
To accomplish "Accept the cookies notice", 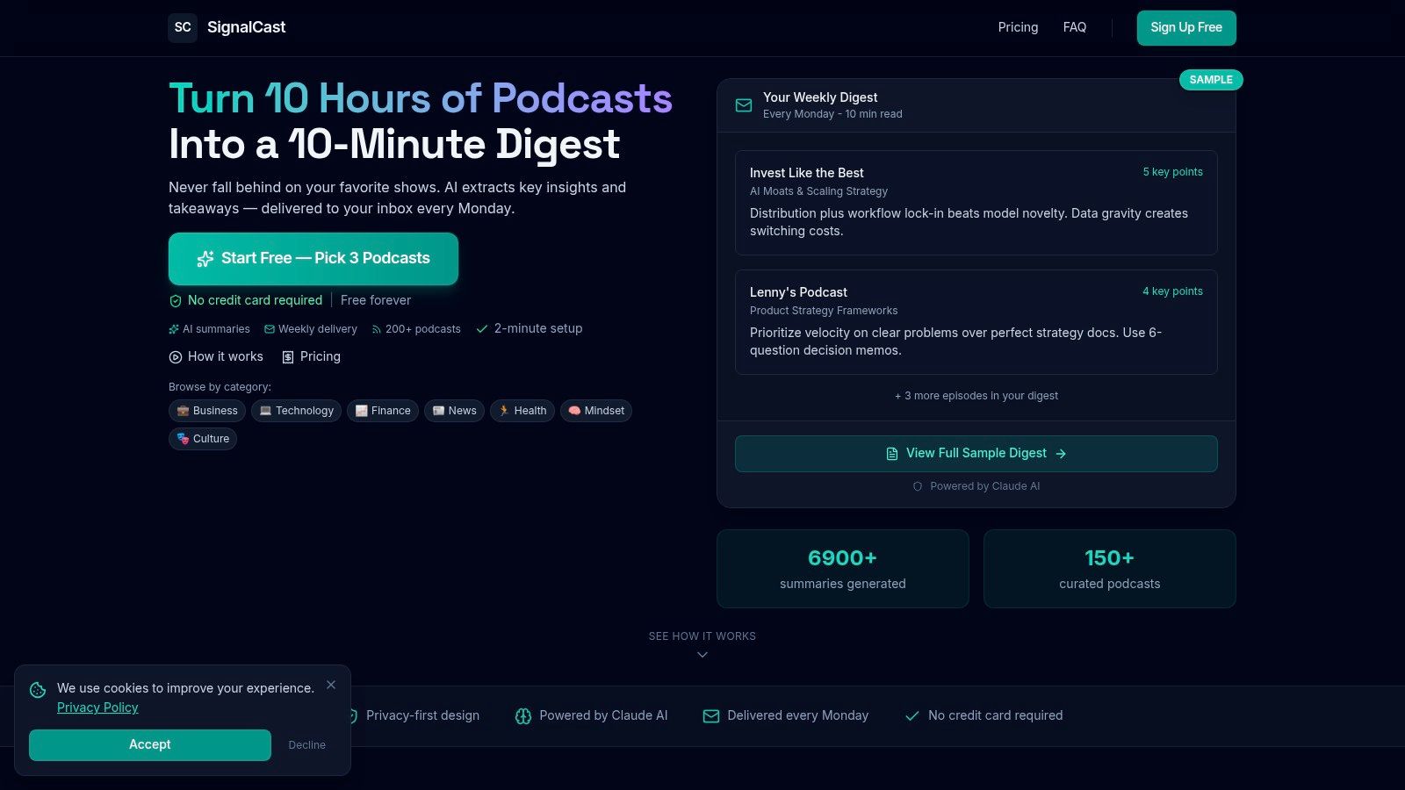I will [x=149, y=744].
